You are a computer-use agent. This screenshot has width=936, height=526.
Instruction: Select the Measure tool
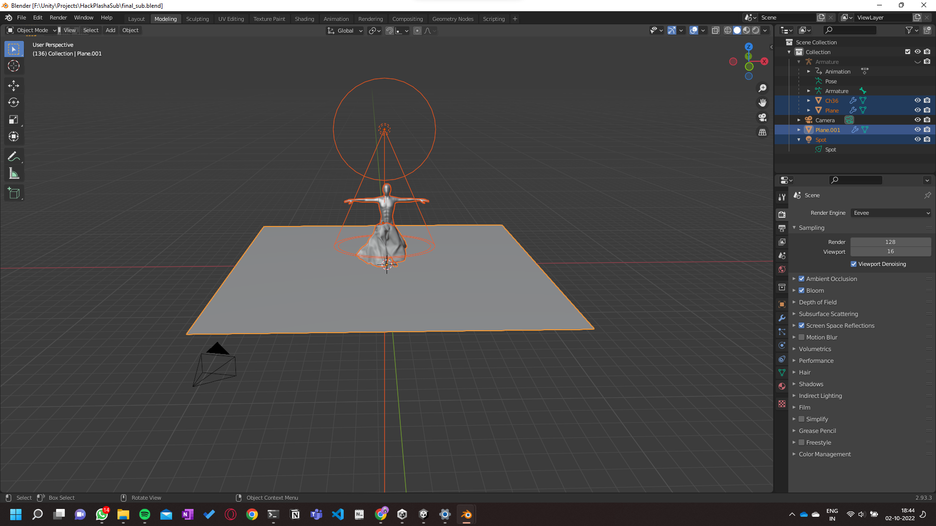click(14, 174)
